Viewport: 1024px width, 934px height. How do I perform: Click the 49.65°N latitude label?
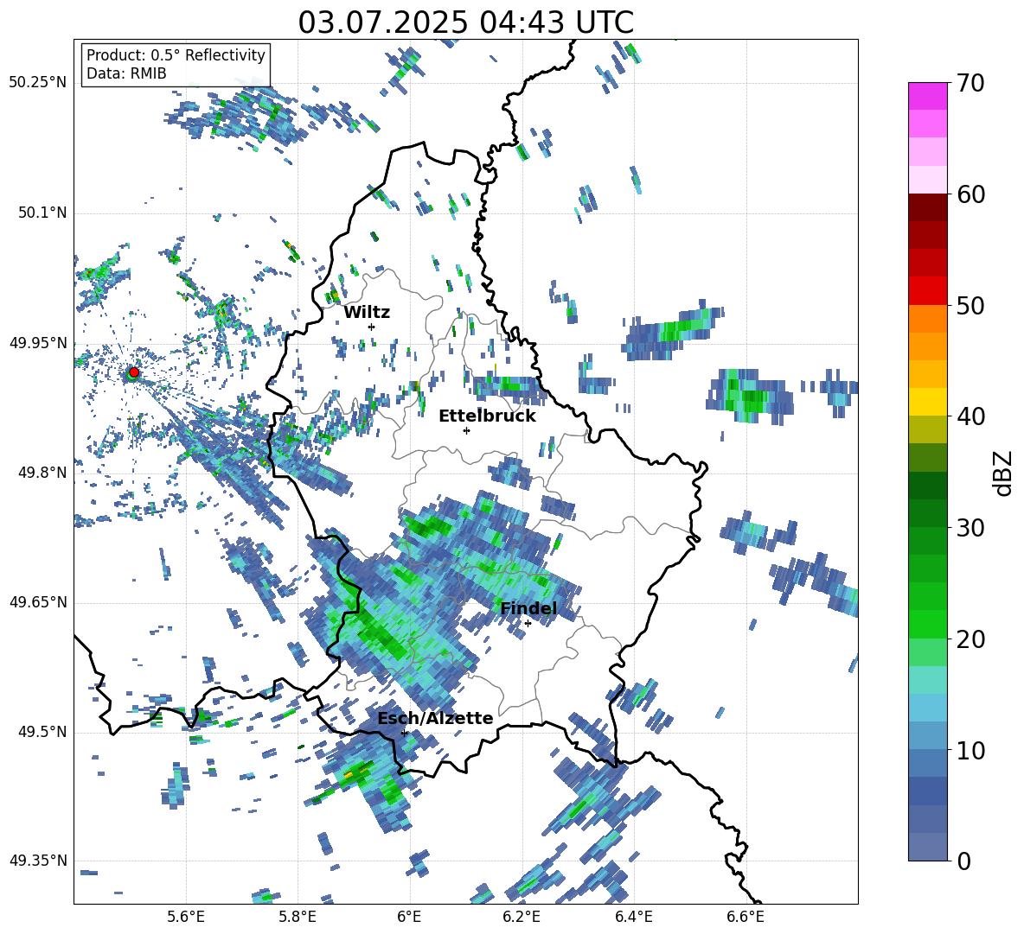38,601
